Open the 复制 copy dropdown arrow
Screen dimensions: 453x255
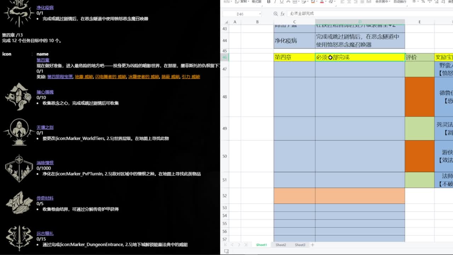(248, 2)
